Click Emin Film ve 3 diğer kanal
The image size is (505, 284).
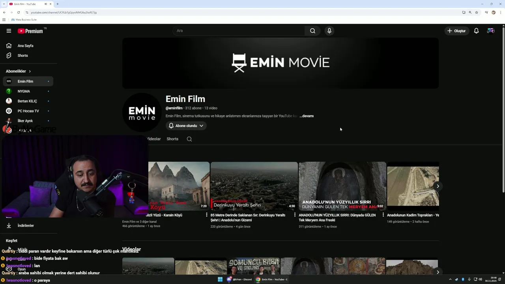tap(139, 222)
